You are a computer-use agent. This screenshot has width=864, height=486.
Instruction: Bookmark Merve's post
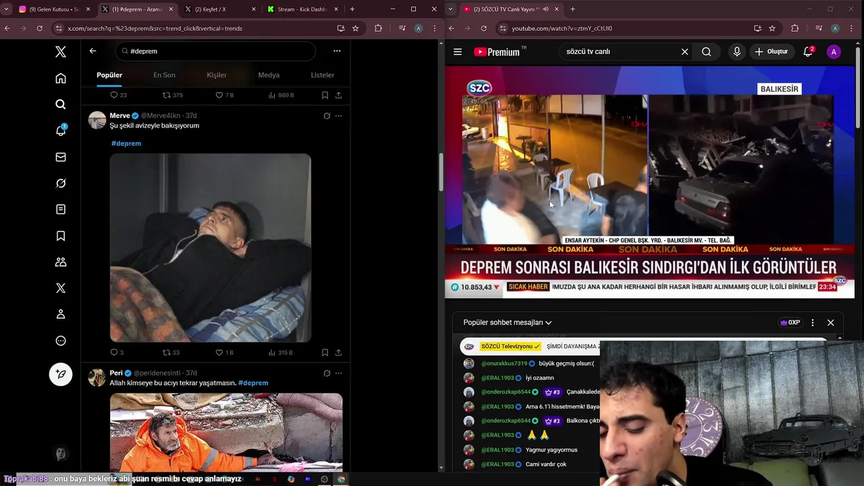(325, 352)
